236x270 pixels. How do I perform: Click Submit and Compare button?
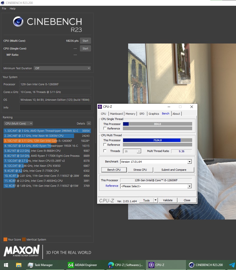[x=174, y=170]
